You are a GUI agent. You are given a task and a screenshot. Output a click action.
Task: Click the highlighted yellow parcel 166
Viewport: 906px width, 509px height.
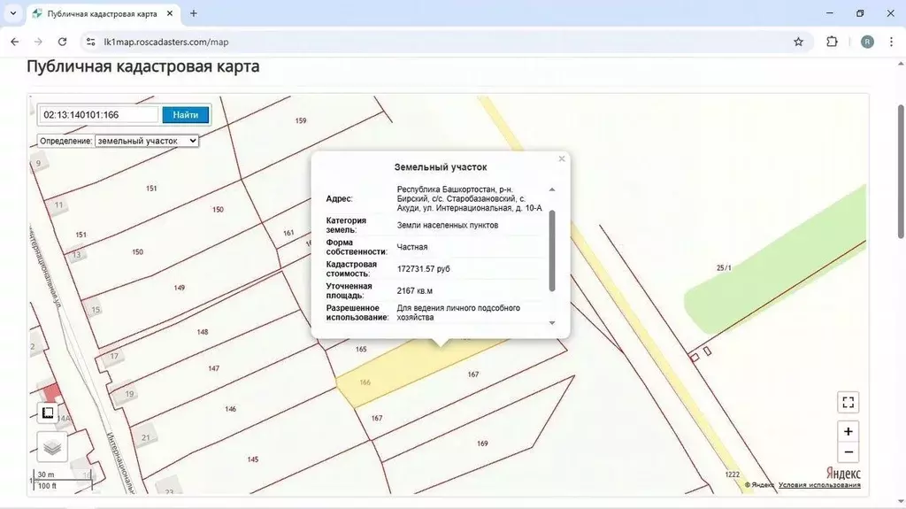pos(389,376)
